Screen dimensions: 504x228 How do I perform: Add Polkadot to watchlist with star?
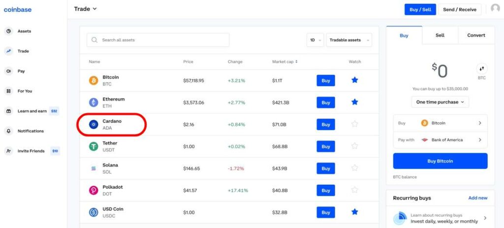tap(354, 190)
